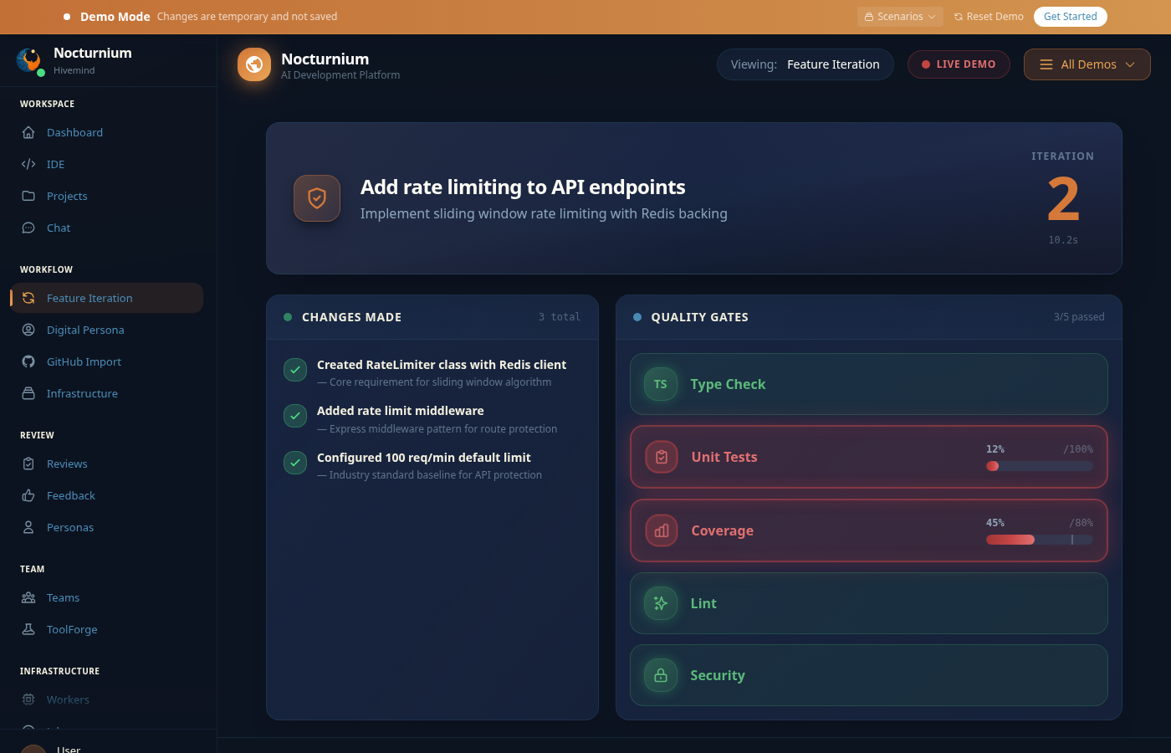This screenshot has width=1171, height=753.
Task: Click the Unit Tests clipboard icon
Action: (662, 457)
